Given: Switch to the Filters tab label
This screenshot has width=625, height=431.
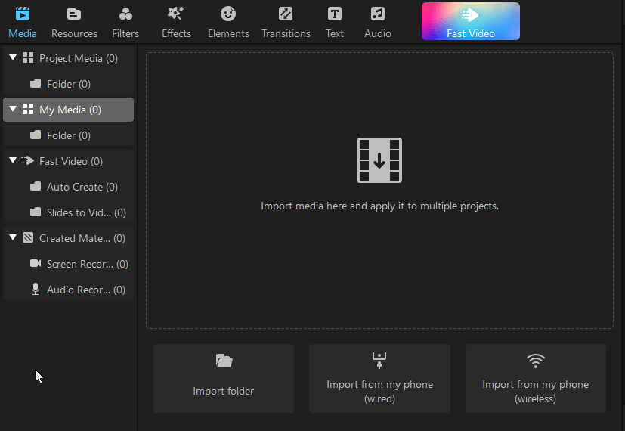Looking at the screenshot, I should point(125,33).
